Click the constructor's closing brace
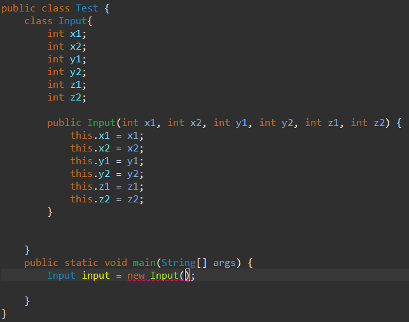 click(x=50, y=212)
